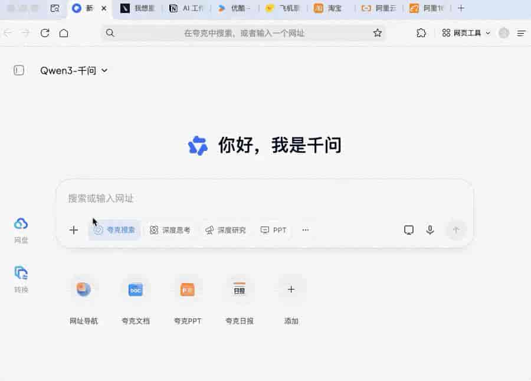
Task: Click the search magnifier icon in the address bar
Action: pos(110,33)
